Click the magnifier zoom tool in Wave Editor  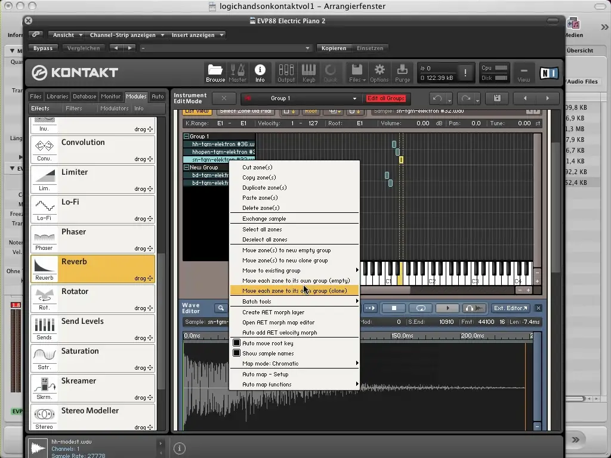pyautogui.click(x=221, y=308)
